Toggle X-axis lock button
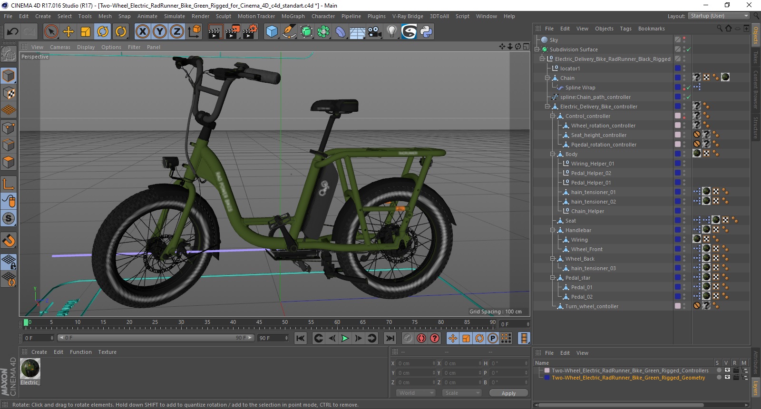The image size is (761, 409). tap(142, 32)
